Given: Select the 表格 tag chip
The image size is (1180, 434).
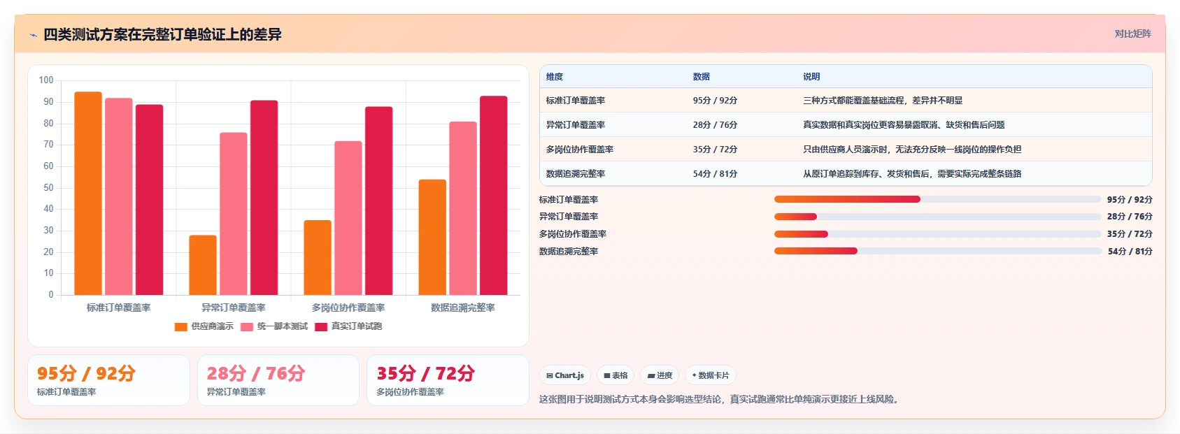Looking at the screenshot, I should click(x=616, y=375).
